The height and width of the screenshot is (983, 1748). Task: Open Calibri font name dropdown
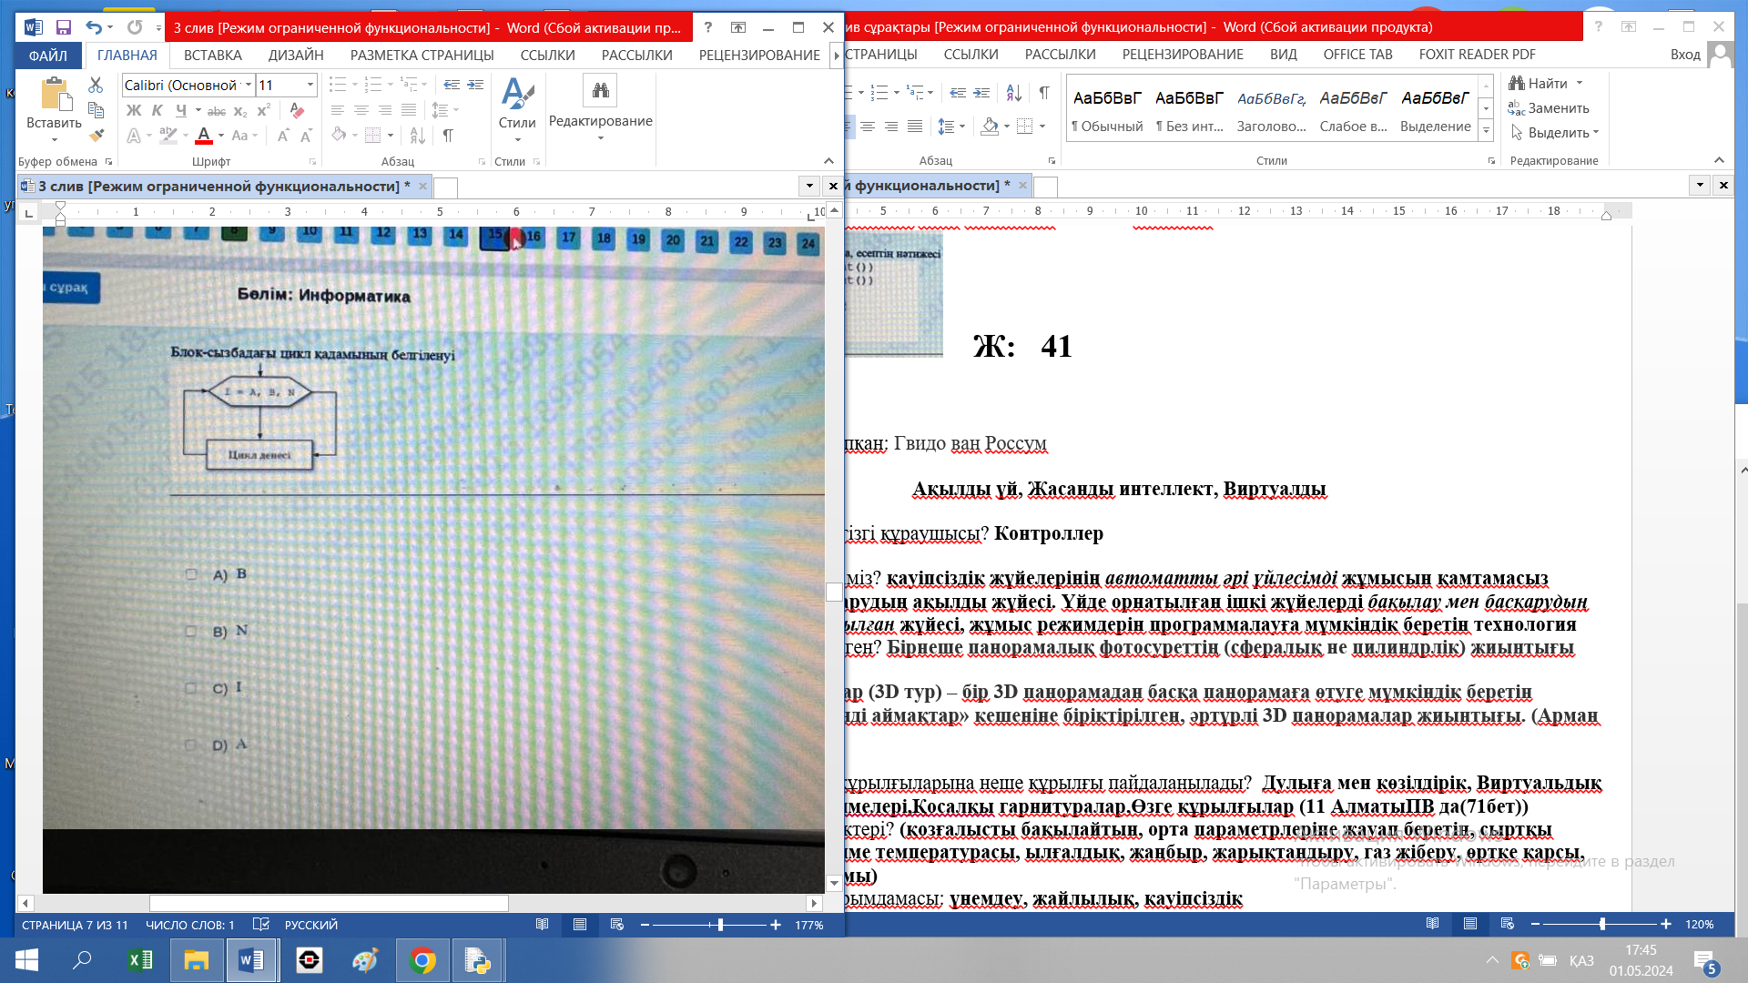(x=248, y=85)
